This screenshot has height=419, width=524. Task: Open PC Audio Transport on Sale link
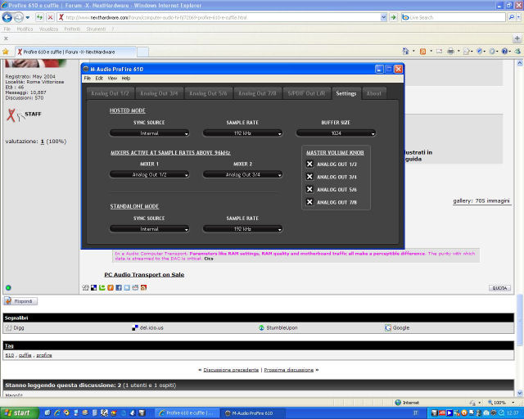click(144, 275)
